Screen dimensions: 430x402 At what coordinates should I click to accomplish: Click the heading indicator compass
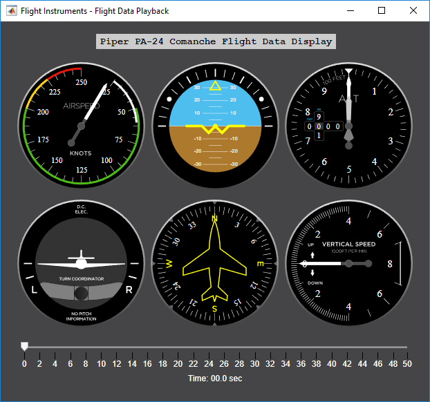tap(215, 263)
